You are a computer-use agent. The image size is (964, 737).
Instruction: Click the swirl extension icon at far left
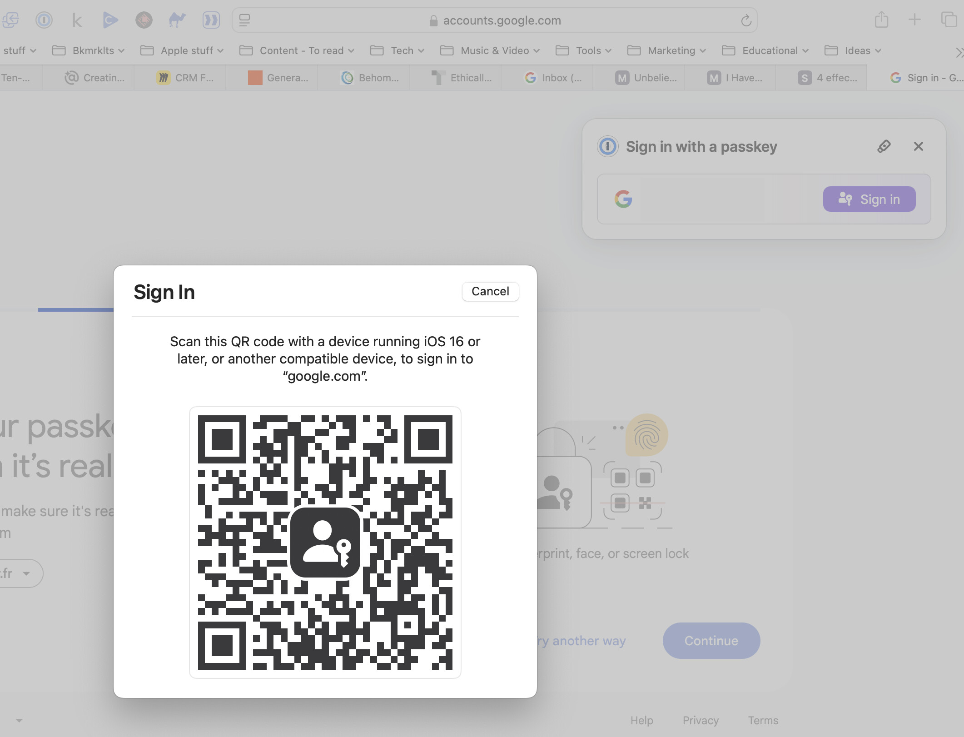(x=10, y=20)
